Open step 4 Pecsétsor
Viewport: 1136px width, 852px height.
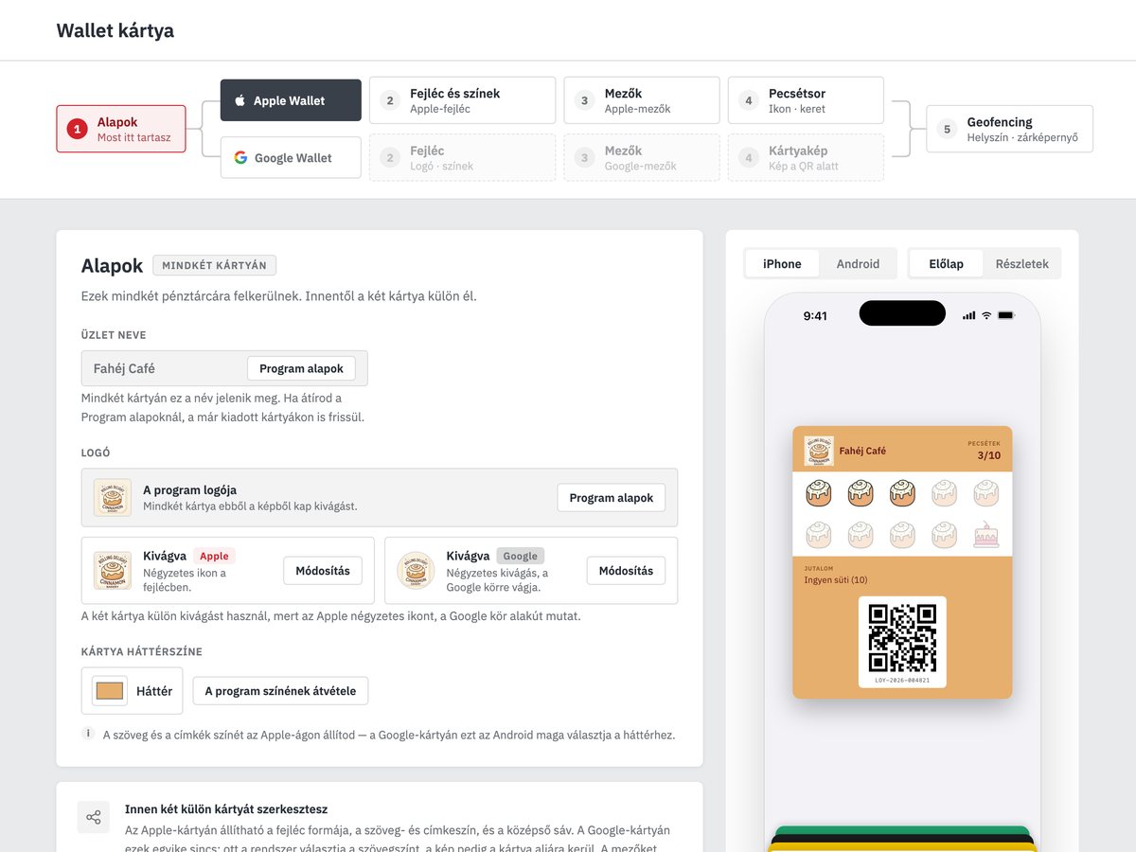806,100
